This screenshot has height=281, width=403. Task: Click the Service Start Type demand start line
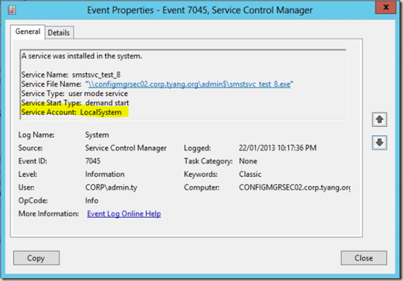[75, 102]
